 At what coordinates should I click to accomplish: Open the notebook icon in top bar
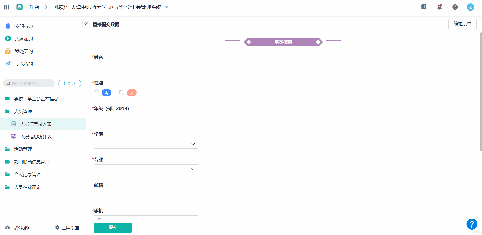424,7
